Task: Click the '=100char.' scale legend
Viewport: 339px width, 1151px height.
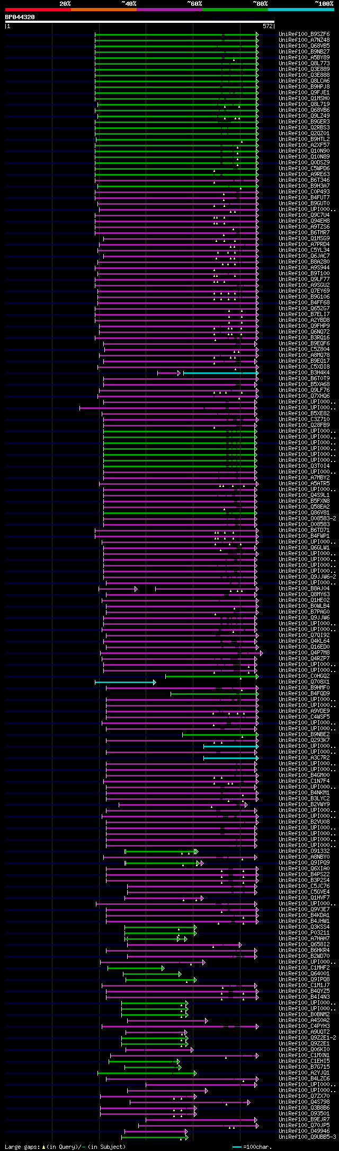Action: (252, 1147)
